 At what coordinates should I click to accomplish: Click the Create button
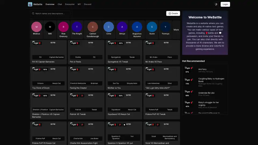coord(173,13)
